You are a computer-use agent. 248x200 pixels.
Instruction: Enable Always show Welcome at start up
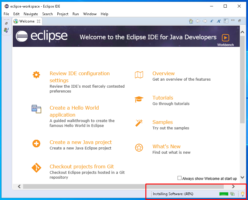[x=179, y=178]
